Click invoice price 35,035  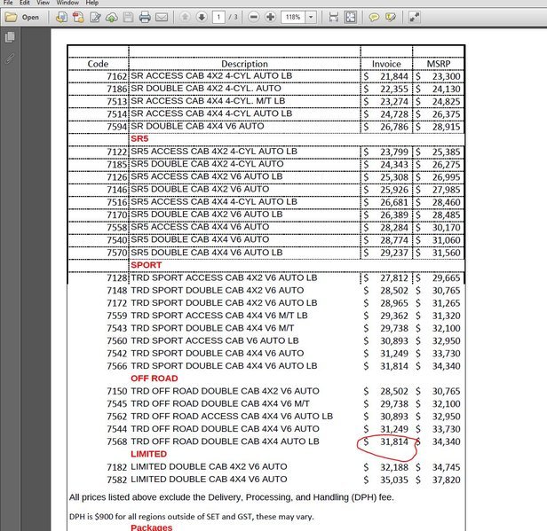coord(394,480)
